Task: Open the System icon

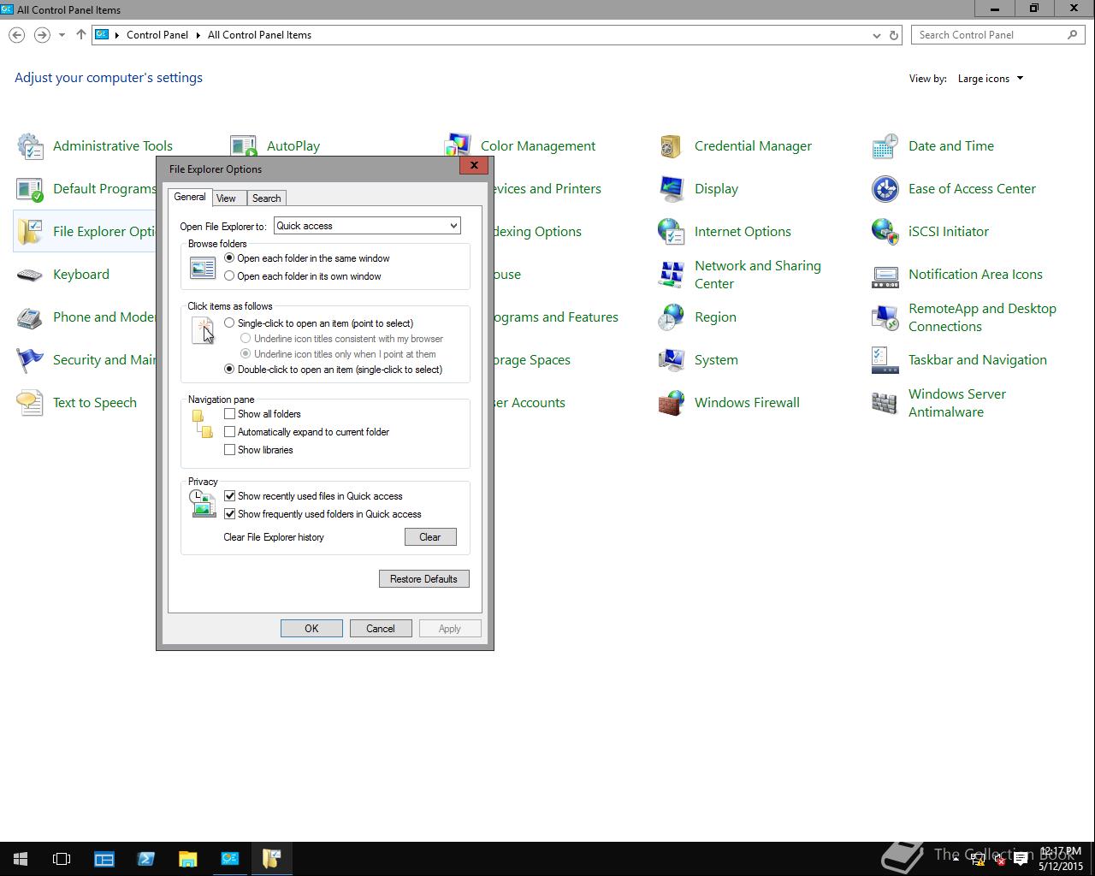Action: [x=672, y=360]
